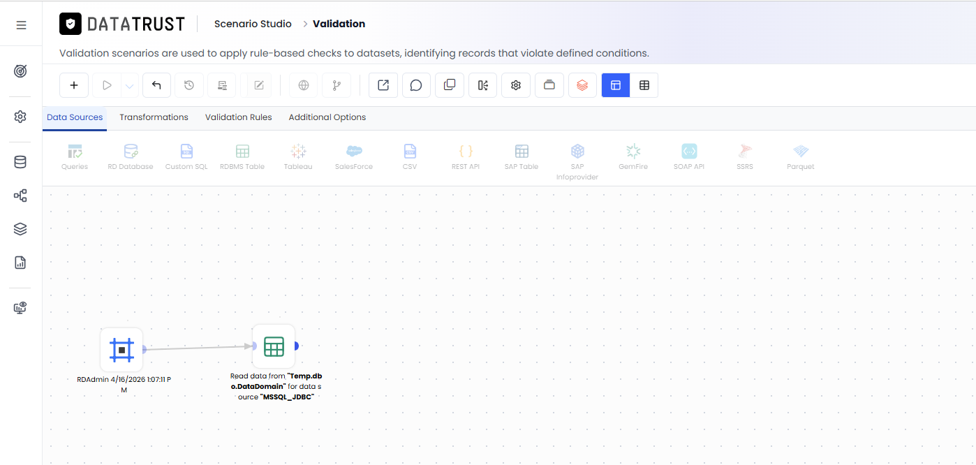Click the edit pencil toolbar icon
976x465 pixels.
click(x=259, y=85)
